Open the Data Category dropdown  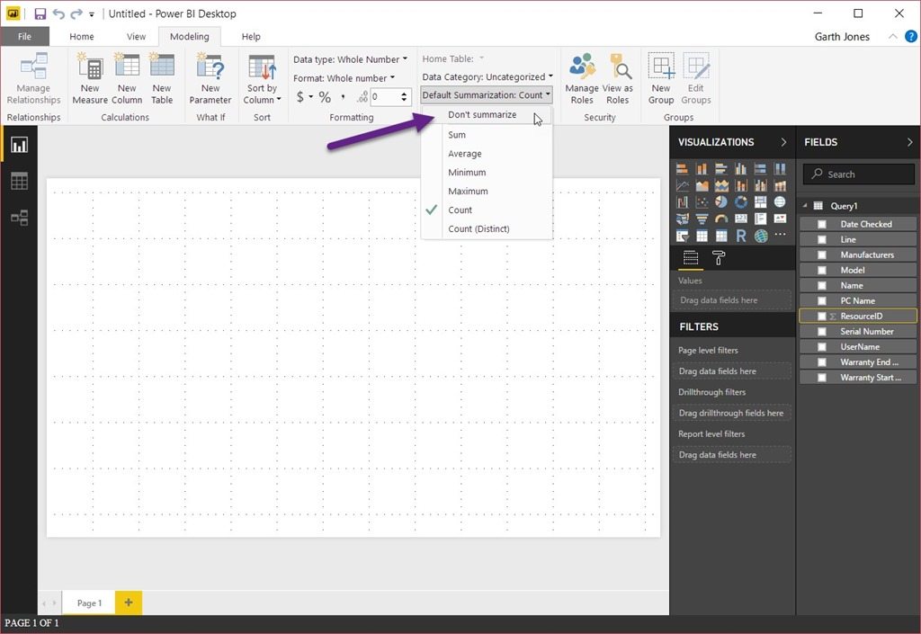tap(487, 77)
